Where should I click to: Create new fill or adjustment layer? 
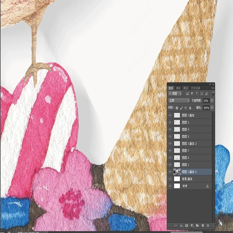pos(192,225)
